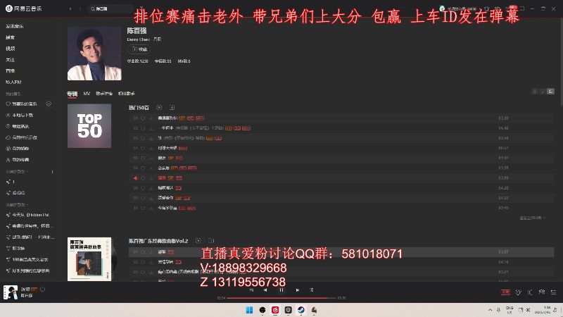Go forward with the top navigation arrow
563x317 pixels.
point(80,8)
